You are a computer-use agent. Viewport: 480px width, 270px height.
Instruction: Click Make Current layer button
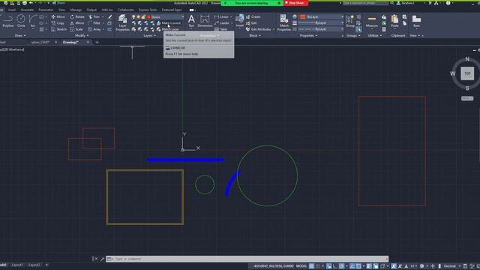pyautogui.click(x=169, y=23)
